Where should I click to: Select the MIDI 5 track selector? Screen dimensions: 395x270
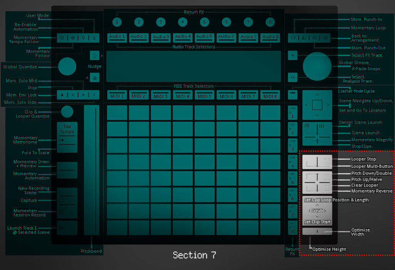205,95
